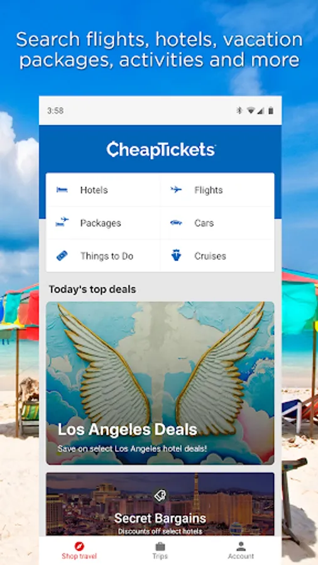Tap the Trips suitcase icon

tap(160, 546)
